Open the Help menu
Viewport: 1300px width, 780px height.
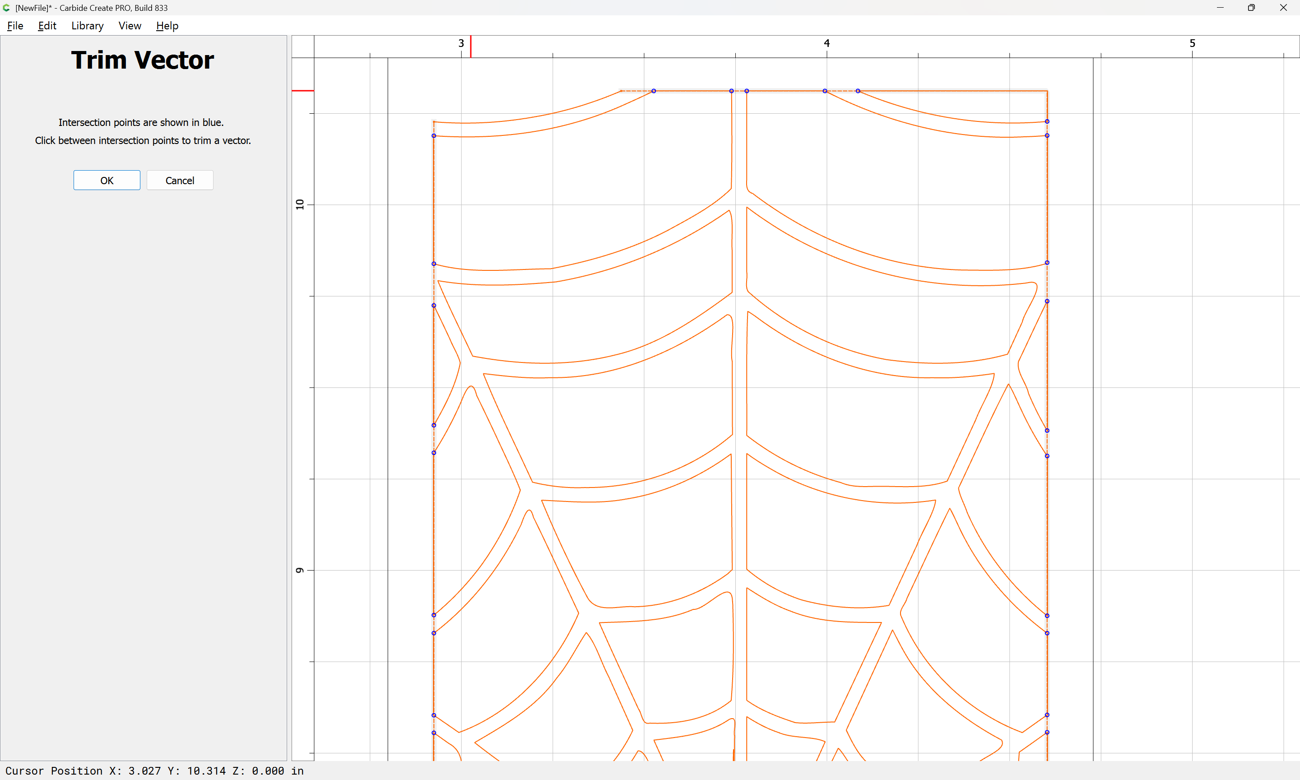coord(167,26)
